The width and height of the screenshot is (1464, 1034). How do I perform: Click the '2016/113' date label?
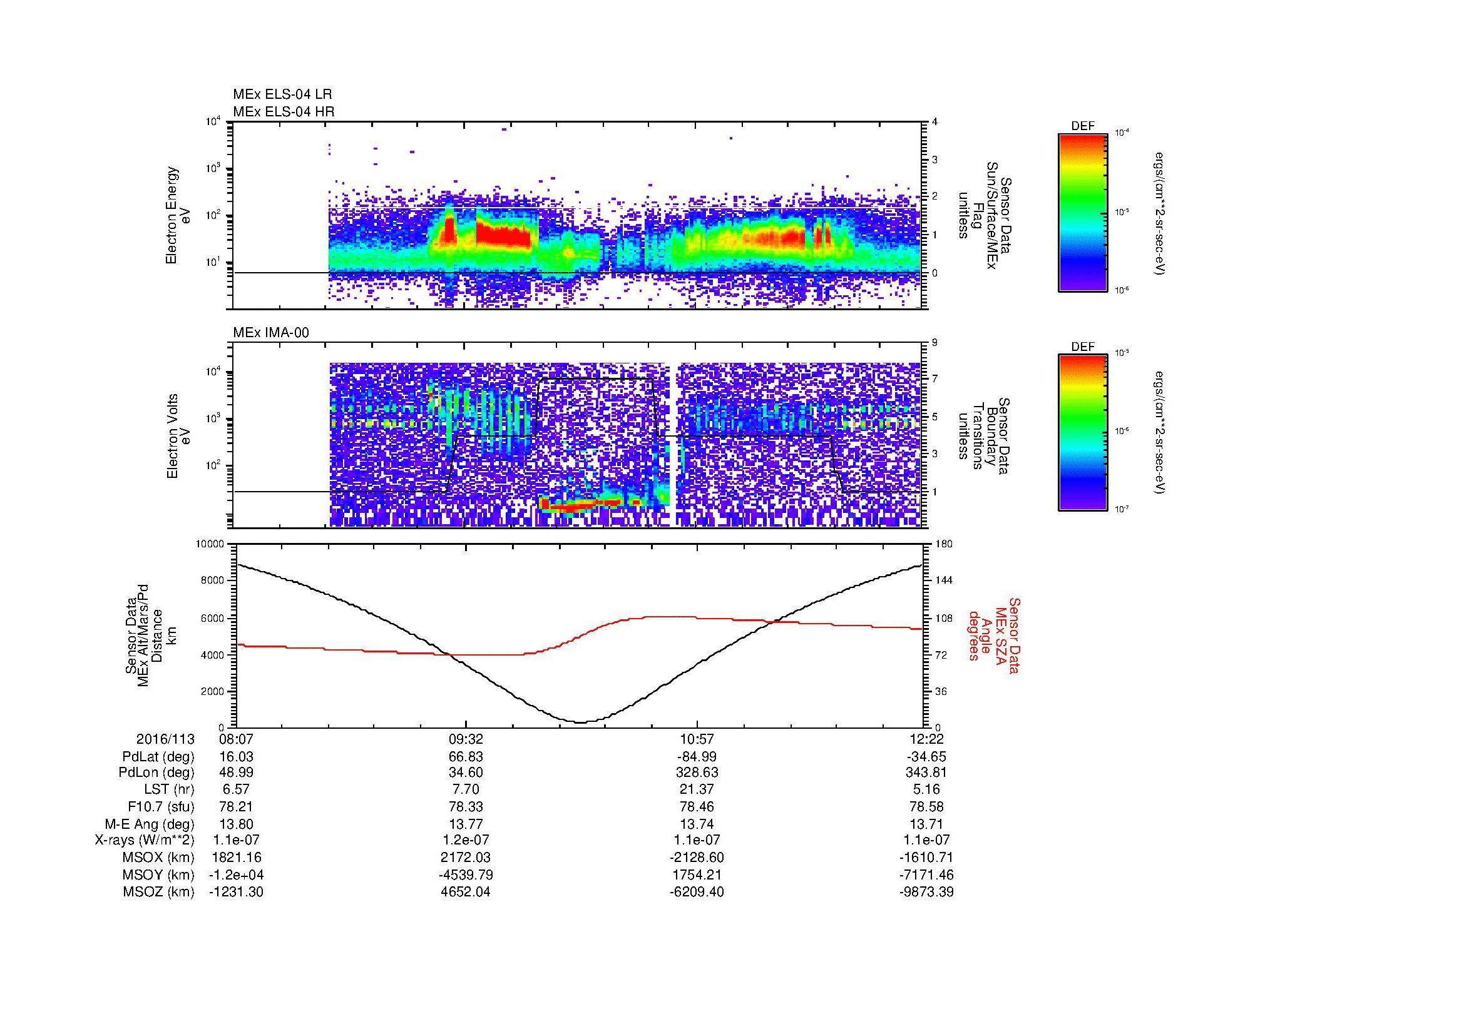point(165,739)
